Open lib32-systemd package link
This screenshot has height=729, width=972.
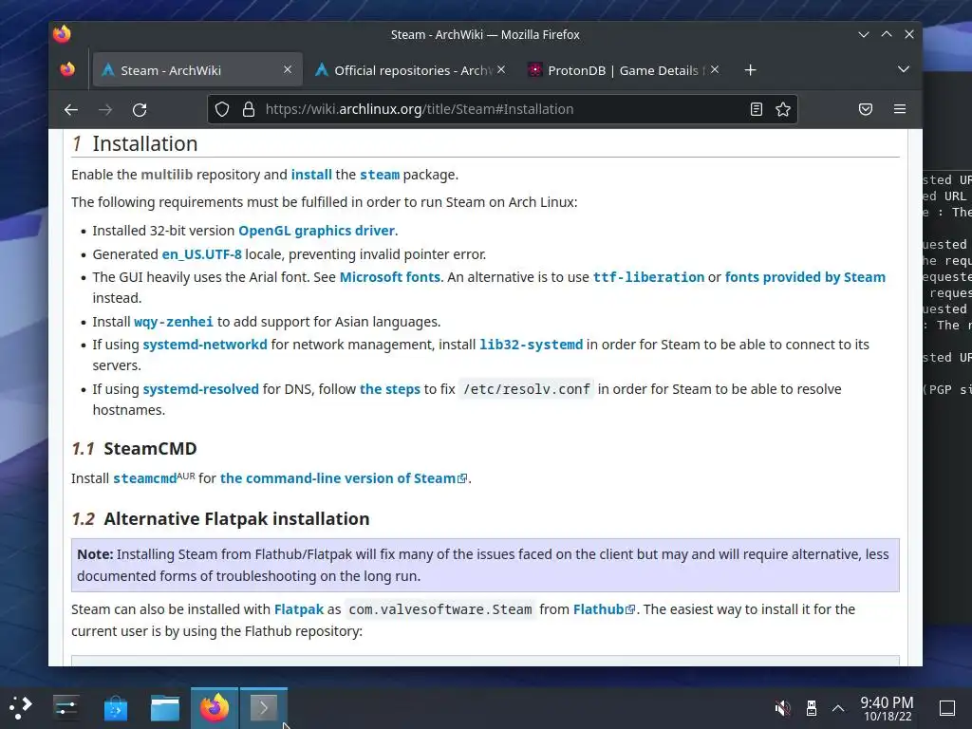[532, 345]
